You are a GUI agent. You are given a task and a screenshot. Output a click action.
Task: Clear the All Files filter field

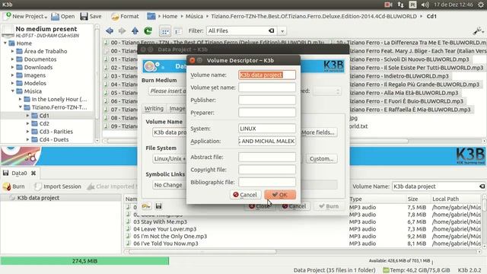pos(271,30)
